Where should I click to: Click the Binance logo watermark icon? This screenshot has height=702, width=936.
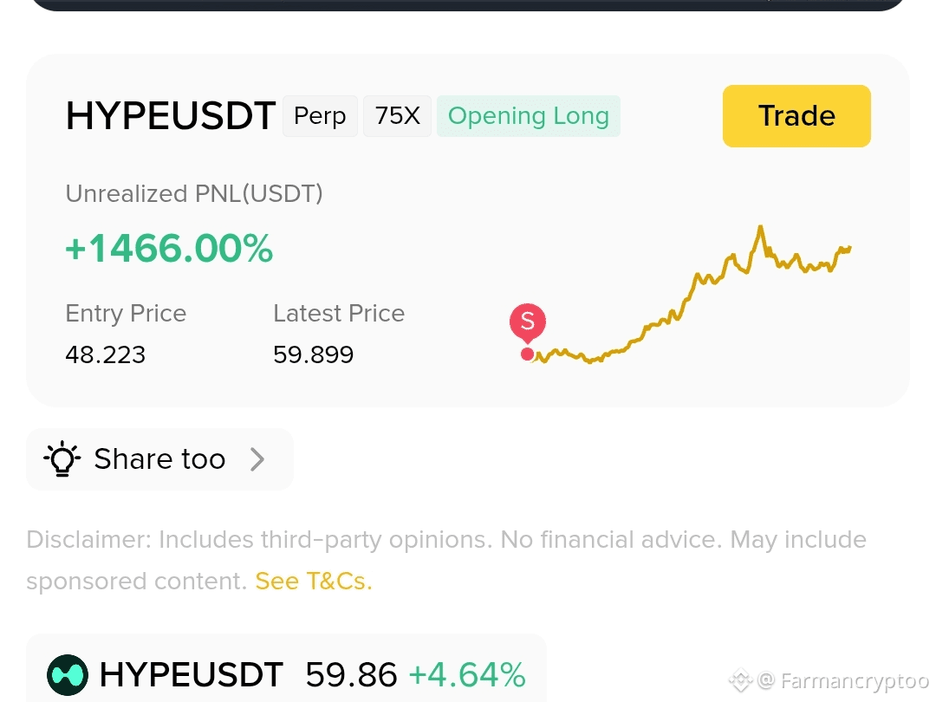coord(740,680)
